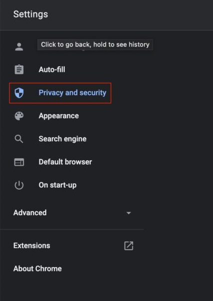Click the Auto-fill clipboard icon
213x301 pixels.
click(x=19, y=69)
